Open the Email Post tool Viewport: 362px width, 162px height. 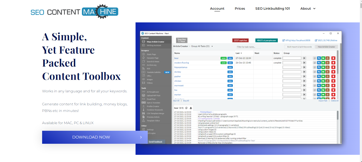[151, 99]
